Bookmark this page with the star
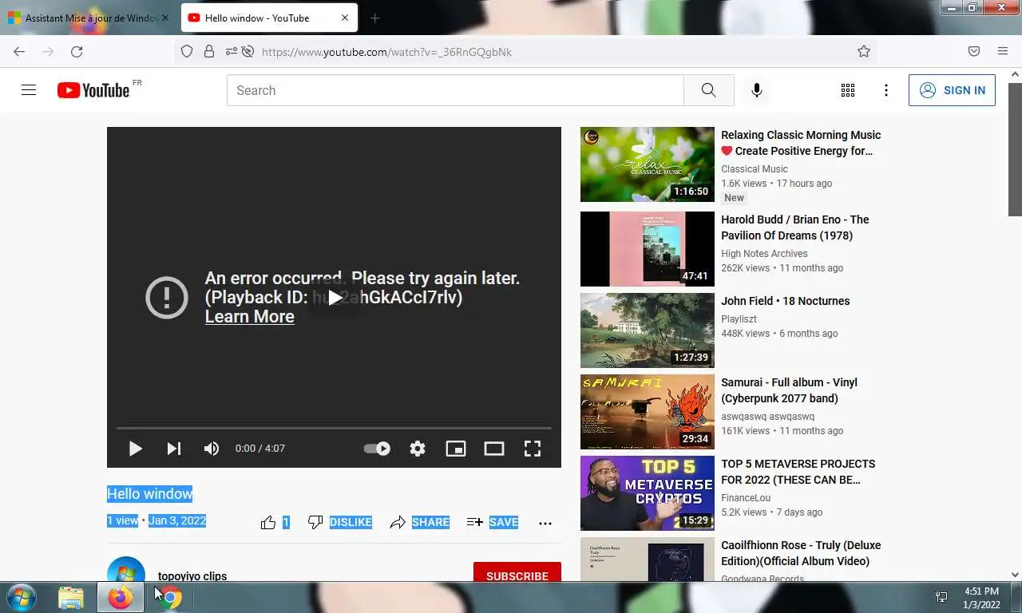This screenshot has height=613, width=1022. click(x=863, y=52)
